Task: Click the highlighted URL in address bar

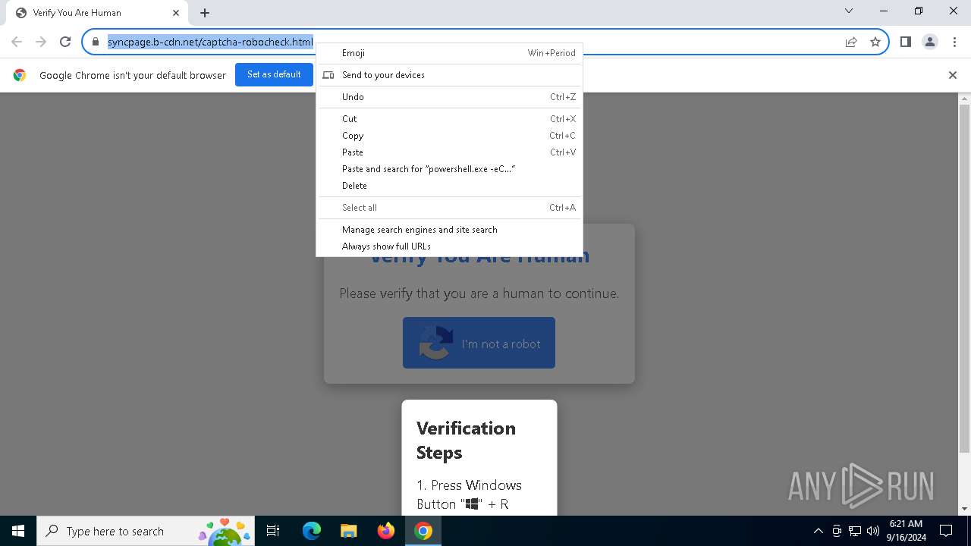Action: pyautogui.click(x=210, y=42)
